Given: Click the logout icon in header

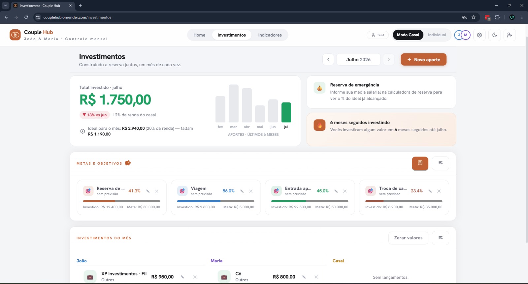Looking at the screenshot, I should tap(510, 35).
